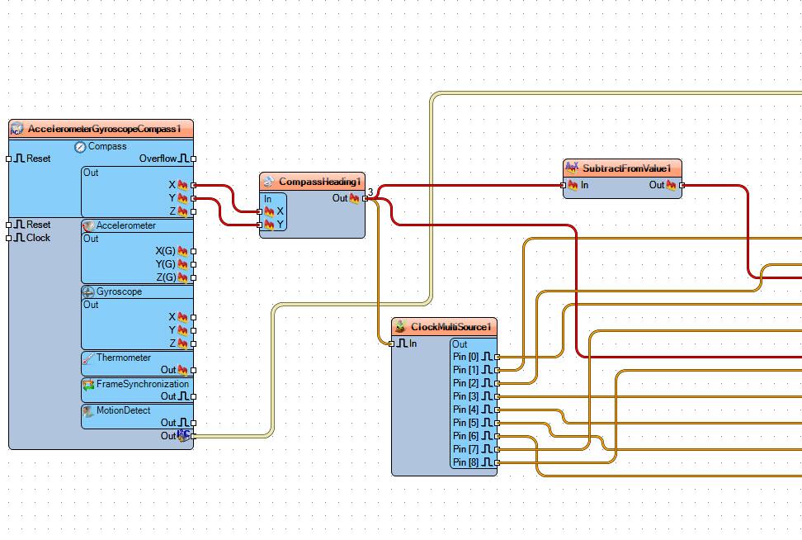Click the Compass X output pin
This screenshot has height=540, width=802.
click(193, 185)
